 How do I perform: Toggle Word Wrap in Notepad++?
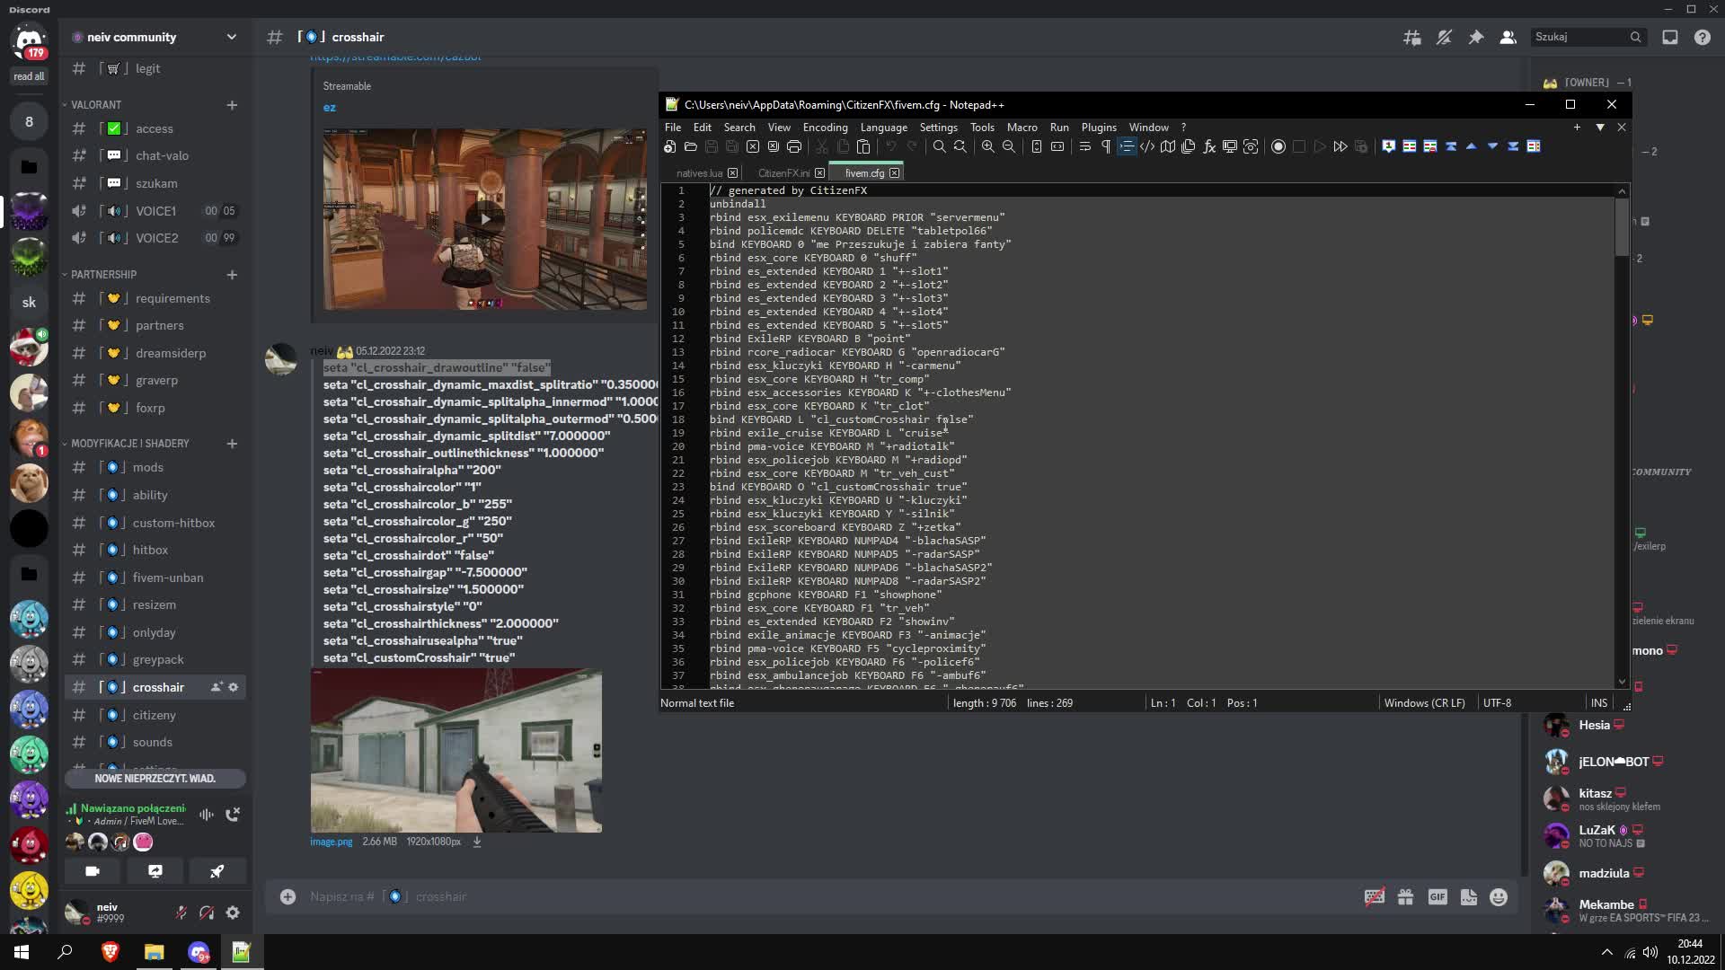[x=1085, y=146]
